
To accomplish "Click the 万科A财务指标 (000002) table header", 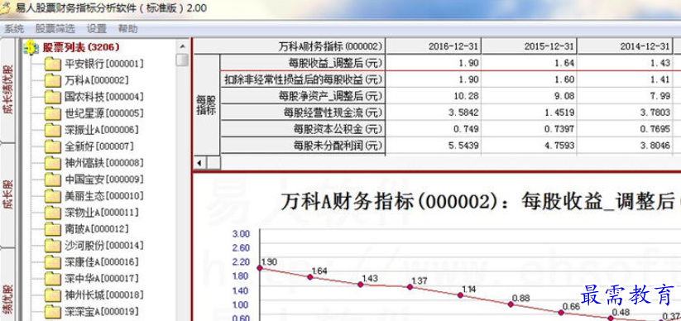I will pos(290,46).
